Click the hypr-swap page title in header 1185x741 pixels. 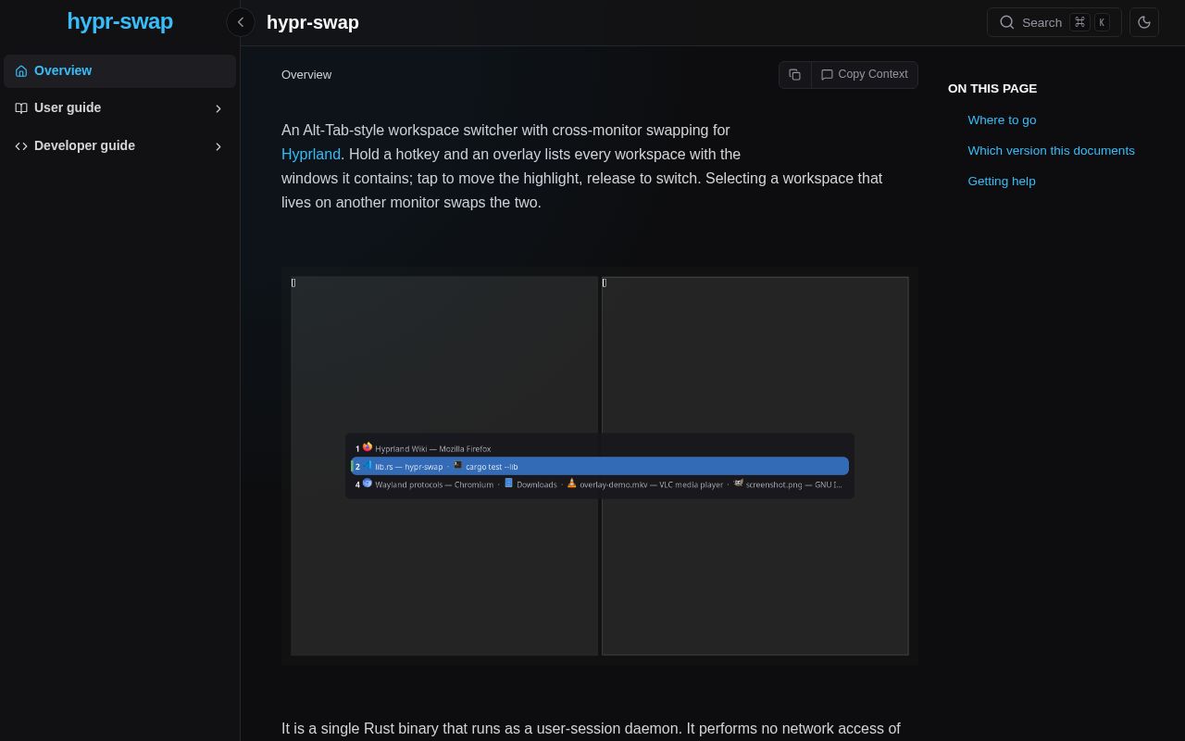click(313, 22)
